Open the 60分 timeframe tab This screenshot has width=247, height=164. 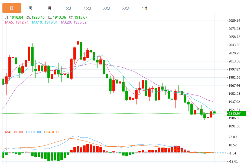point(125,8)
